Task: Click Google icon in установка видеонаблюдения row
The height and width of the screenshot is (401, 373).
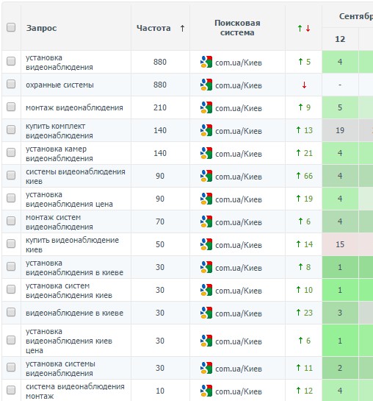Action: (206, 62)
